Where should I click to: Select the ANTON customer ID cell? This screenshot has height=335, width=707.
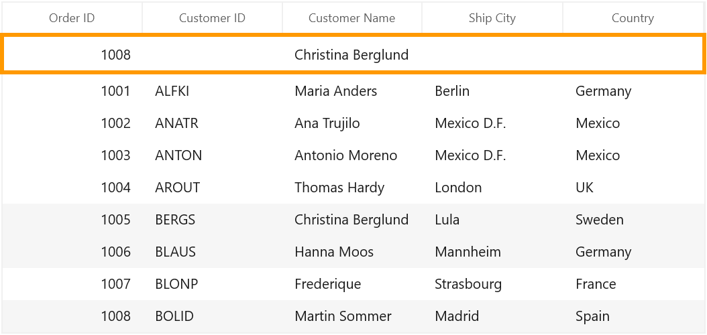213,155
